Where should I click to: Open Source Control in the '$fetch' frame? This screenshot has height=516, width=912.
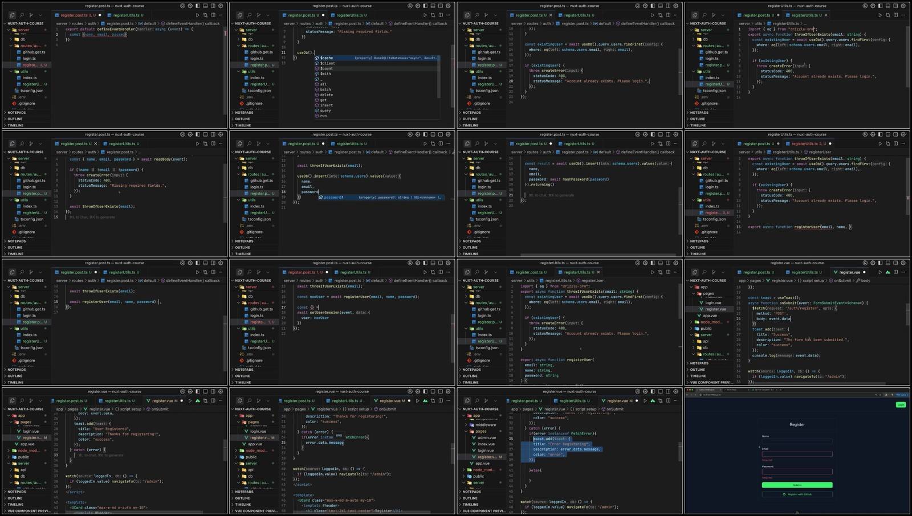(714, 272)
